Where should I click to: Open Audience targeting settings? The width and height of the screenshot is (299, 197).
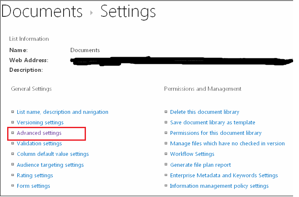click(50, 165)
